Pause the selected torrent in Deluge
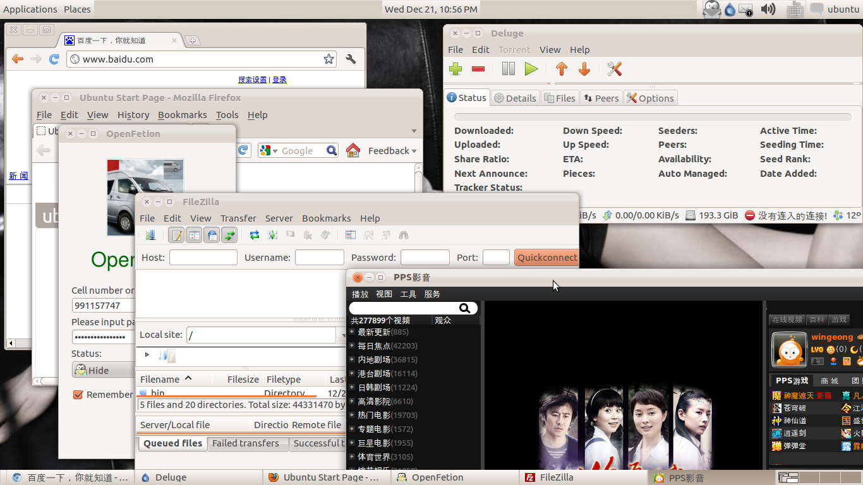This screenshot has width=863, height=485. point(509,69)
